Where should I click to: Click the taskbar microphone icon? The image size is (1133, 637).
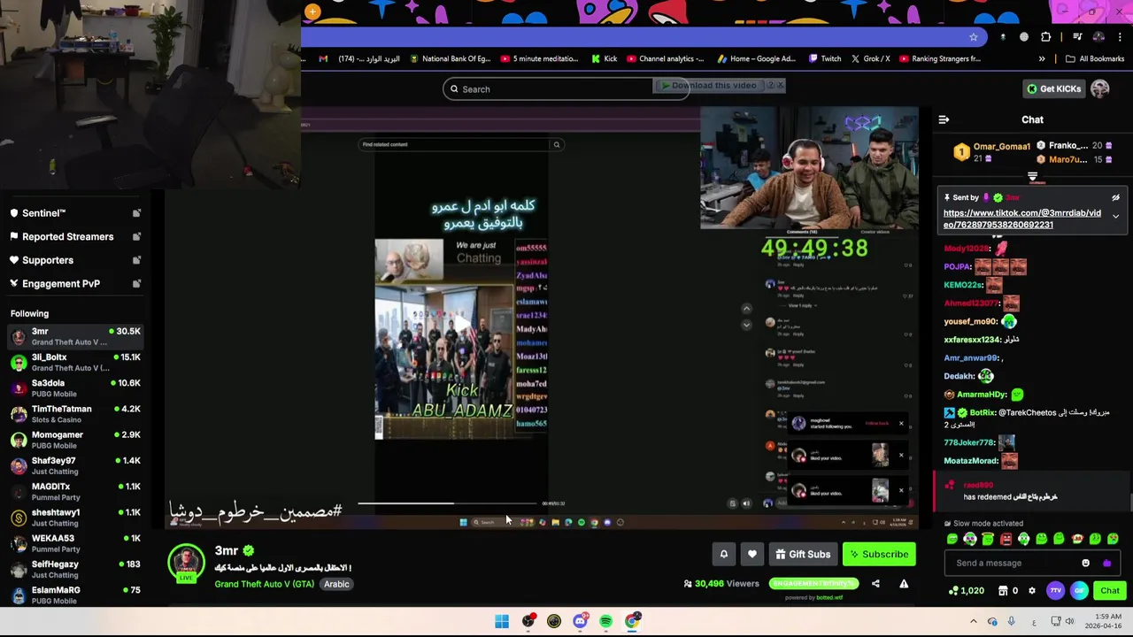point(1011,621)
